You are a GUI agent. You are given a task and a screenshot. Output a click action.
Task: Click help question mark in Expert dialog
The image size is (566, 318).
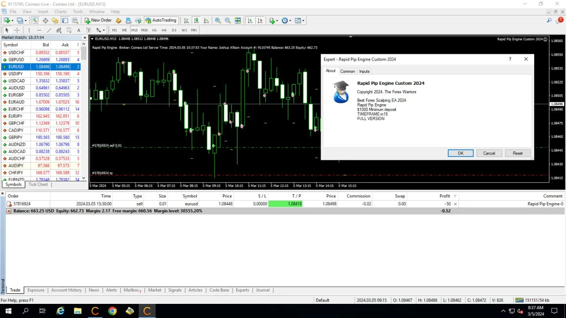click(510, 59)
